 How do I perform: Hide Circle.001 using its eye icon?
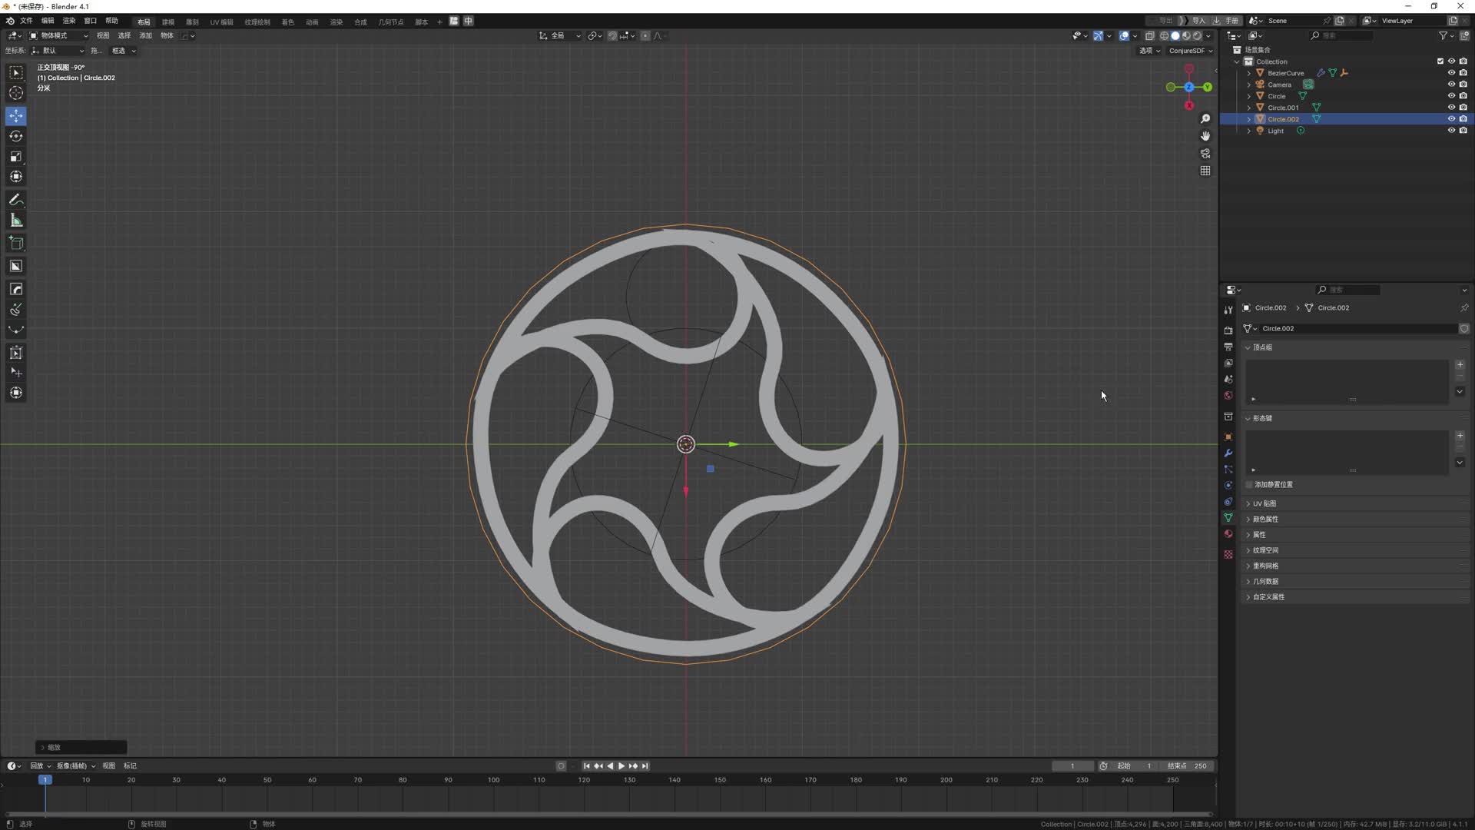click(1451, 108)
